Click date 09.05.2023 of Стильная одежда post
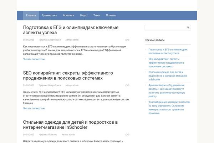This screenshot has height=143, width=214. (x=29, y=134)
